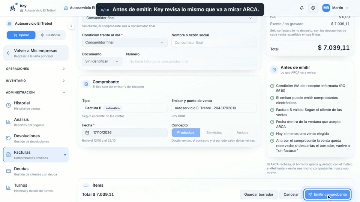This screenshot has width=360, height=202.
Task: Click Cancelar button
Action: [x=291, y=195]
